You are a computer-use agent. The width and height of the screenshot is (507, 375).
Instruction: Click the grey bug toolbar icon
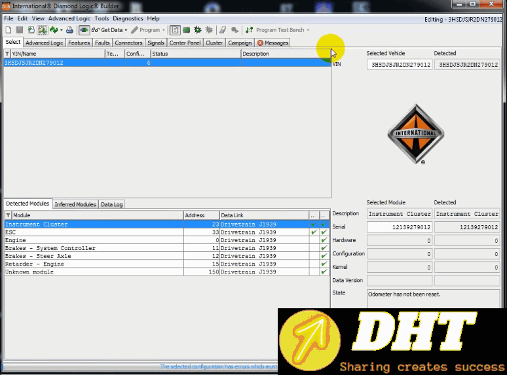click(x=209, y=30)
